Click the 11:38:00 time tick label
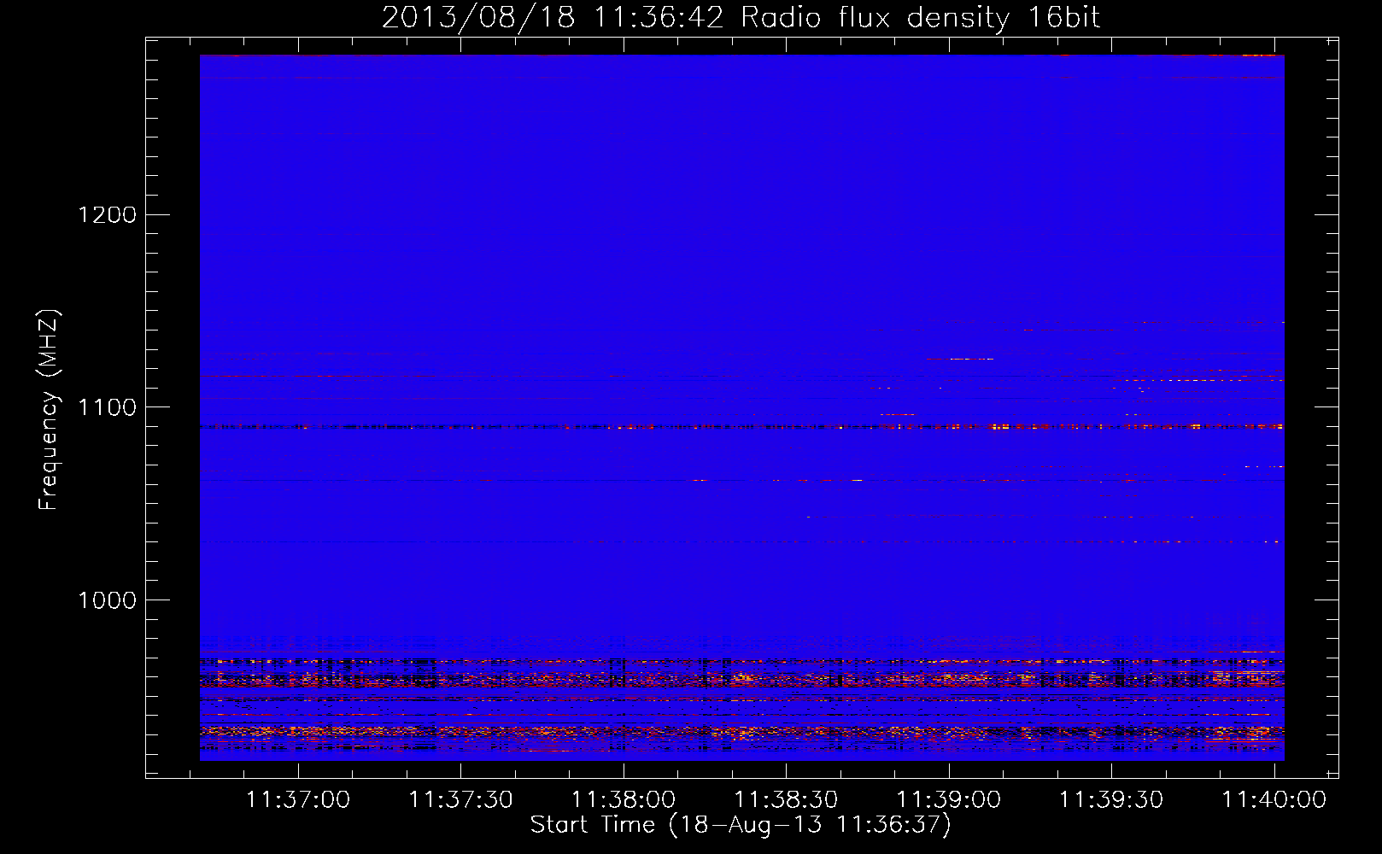Viewport: 1382px width, 854px height. pos(624,800)
